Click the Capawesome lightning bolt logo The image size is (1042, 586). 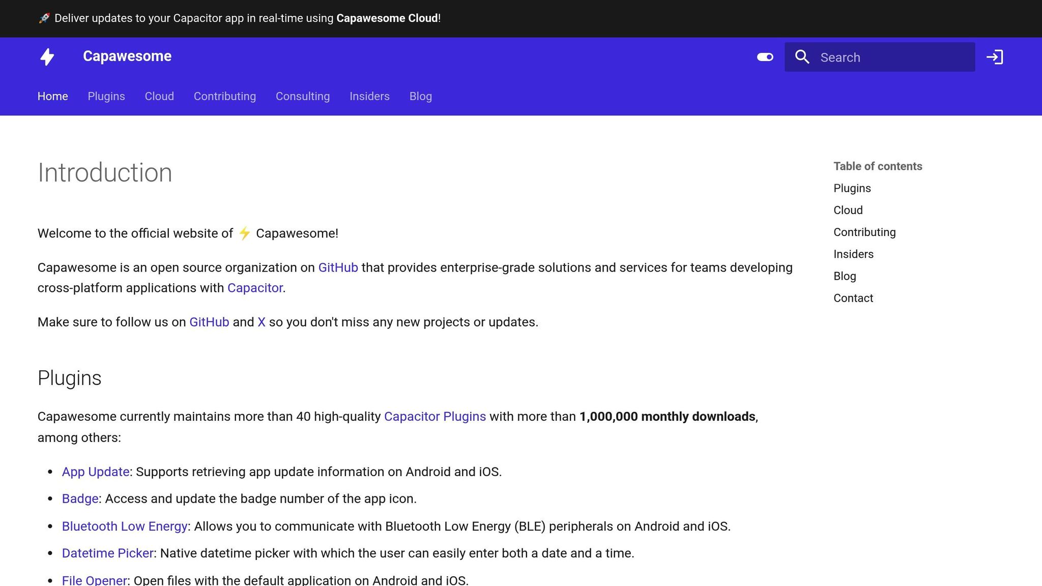[47, 57]
